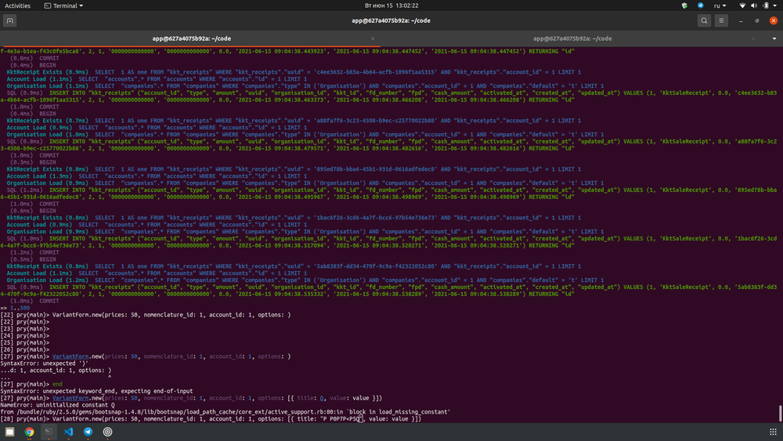The height and width of the screenshot is (441, 783).
Task: Launch Google Chrome from the dock
Action: [29, 432]
